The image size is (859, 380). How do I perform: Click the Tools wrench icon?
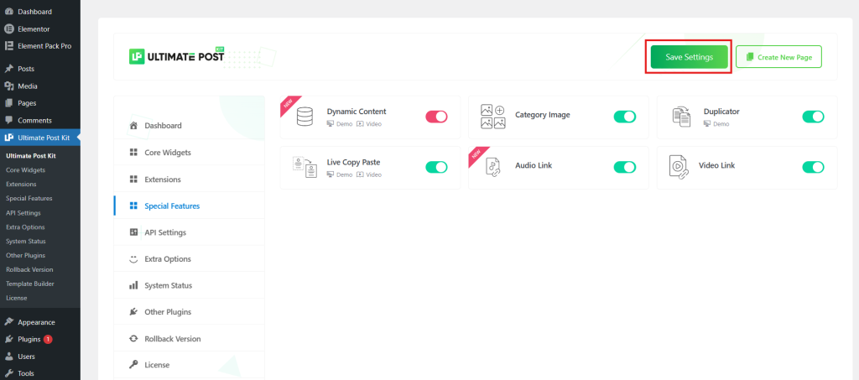coord(8,373)
